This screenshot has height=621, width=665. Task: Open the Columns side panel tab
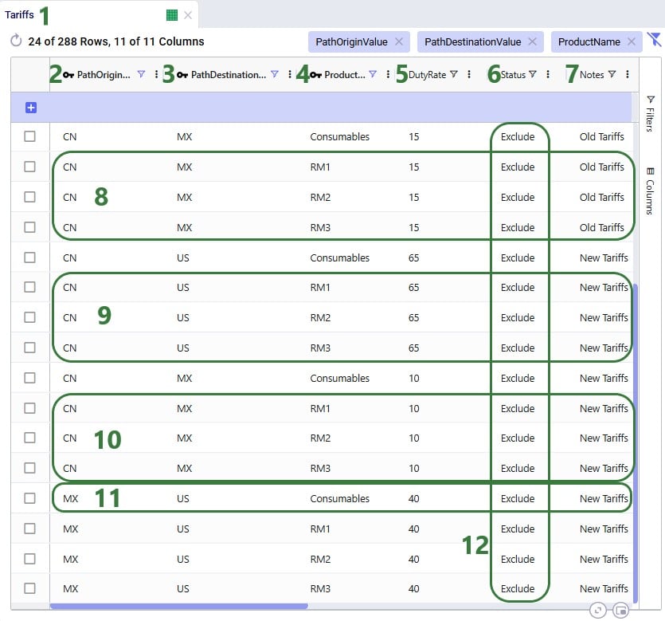point(650,191)
